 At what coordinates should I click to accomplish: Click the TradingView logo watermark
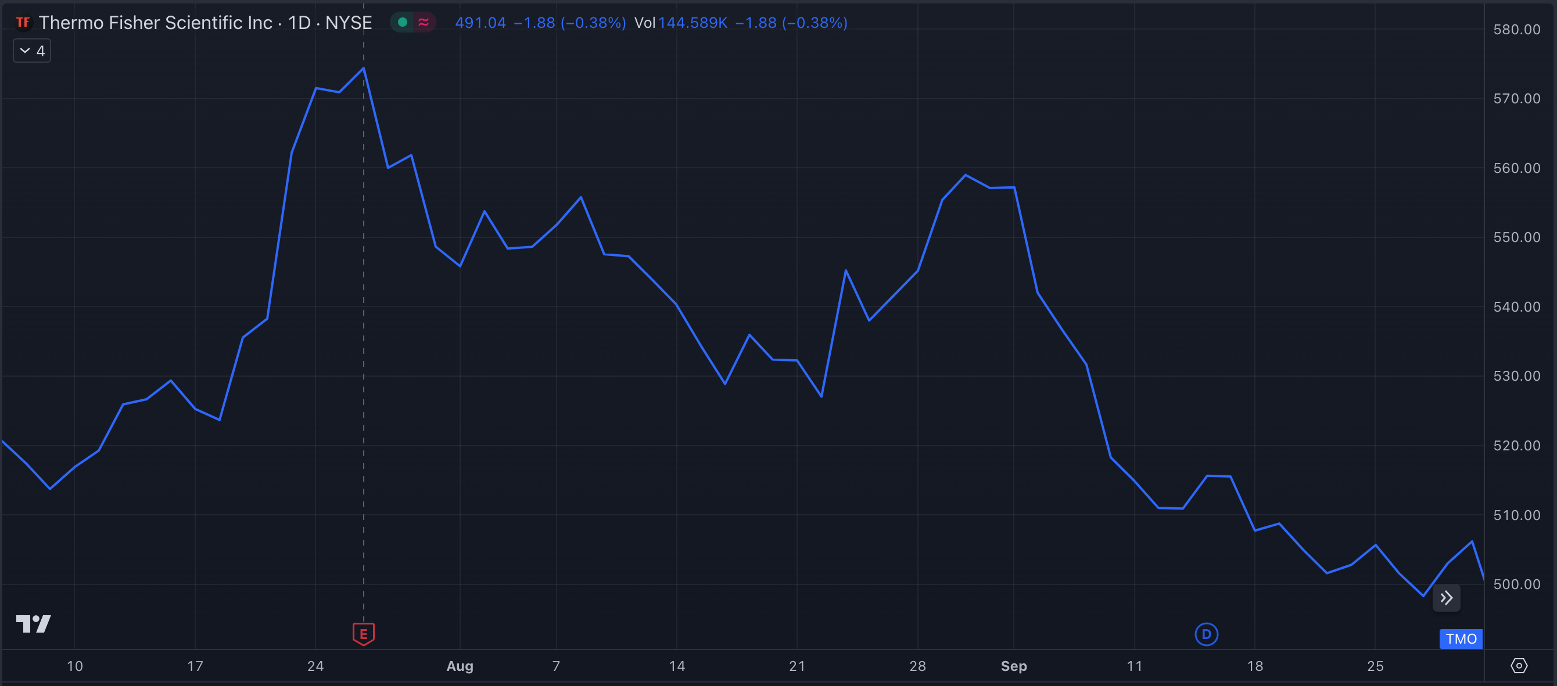[34, 624]
